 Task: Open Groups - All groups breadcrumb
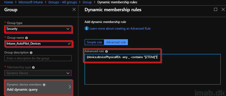click(63, 2)
